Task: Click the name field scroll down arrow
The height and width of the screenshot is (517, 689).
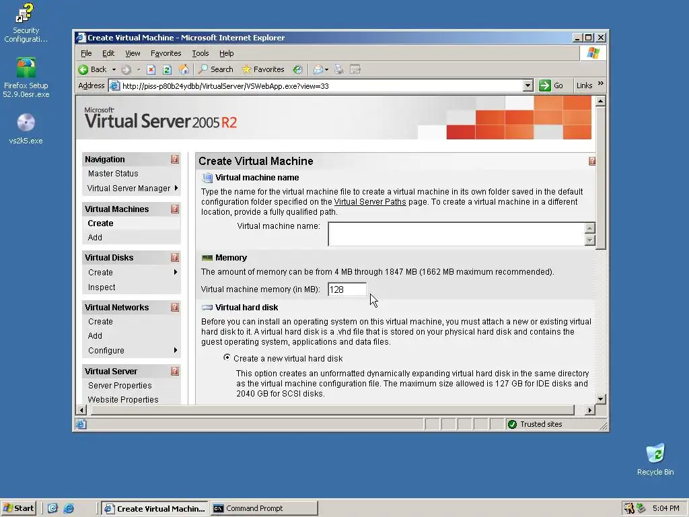Action: click(590, 240)
